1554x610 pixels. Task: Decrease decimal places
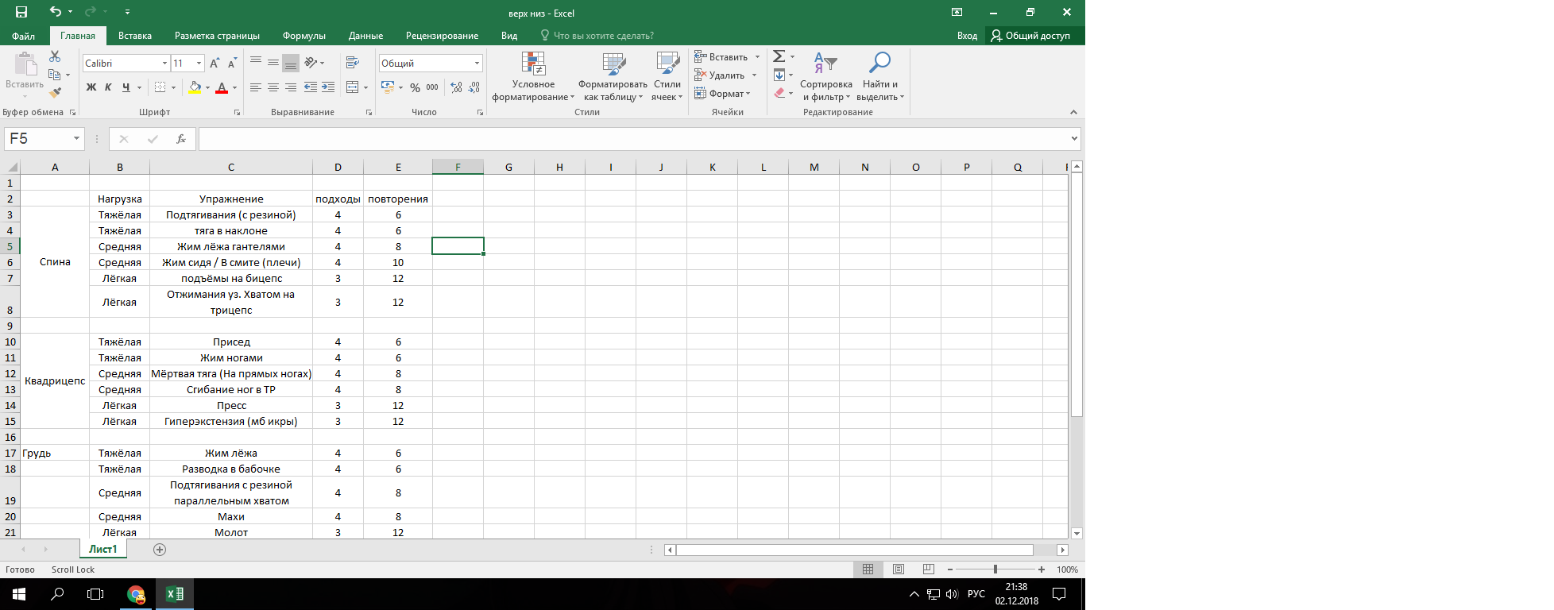point(474,87)
